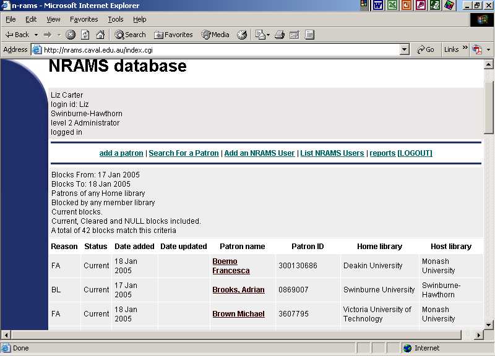Click the Office shortcut bar control icon

pos(364,5)
